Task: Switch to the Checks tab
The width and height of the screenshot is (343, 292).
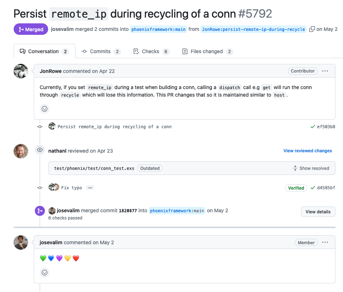Action: click(151, 51)
